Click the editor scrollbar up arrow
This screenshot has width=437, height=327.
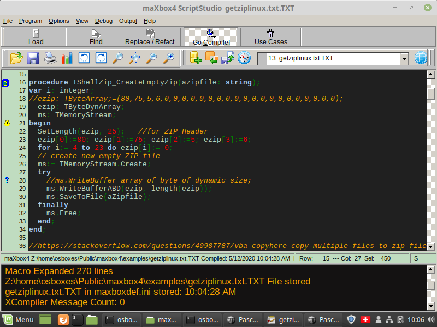tap(431, 75)
